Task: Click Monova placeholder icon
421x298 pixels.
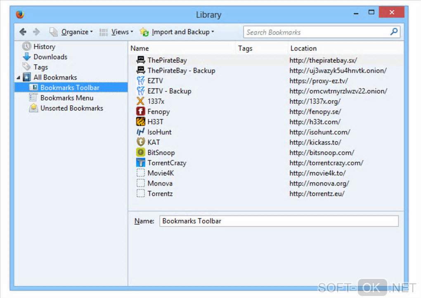Action: [x=140, y=183]
